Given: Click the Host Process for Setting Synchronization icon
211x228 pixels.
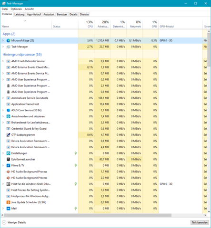Looking at the screenshot, I should (x=8, y=190).
